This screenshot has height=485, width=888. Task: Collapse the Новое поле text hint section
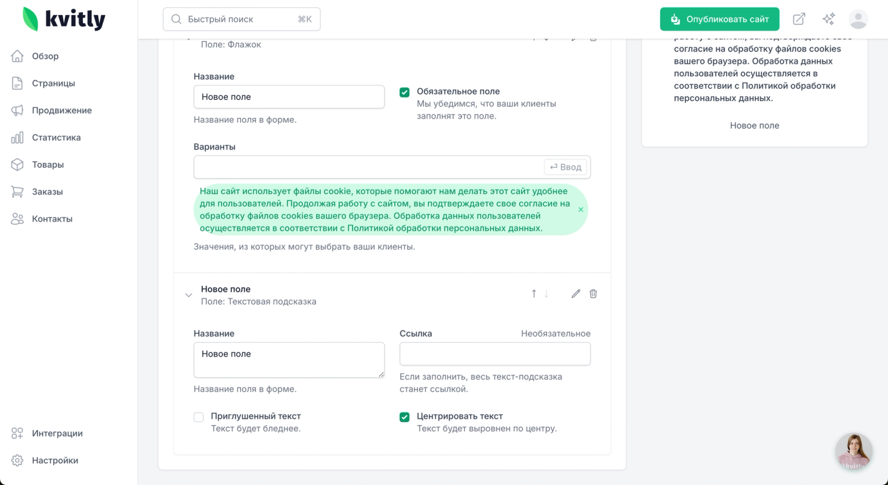tap(188, 295)
